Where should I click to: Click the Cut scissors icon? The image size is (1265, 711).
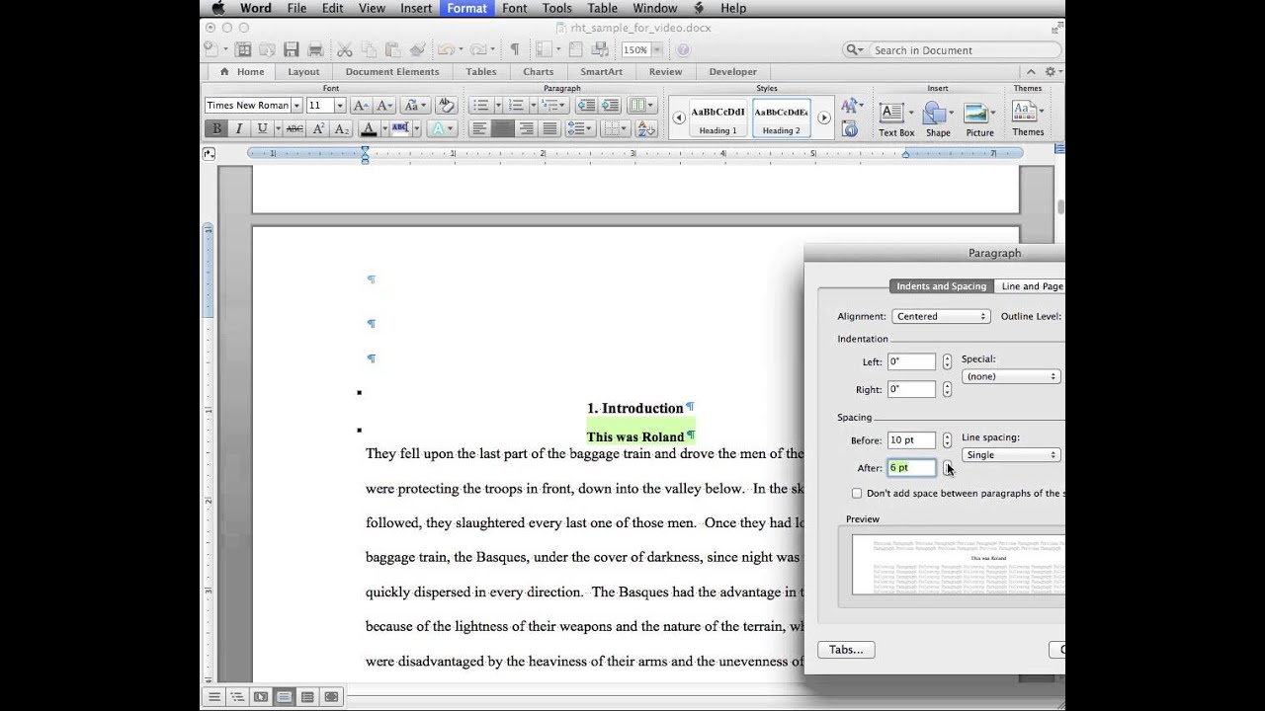click(x=344, y=49)
